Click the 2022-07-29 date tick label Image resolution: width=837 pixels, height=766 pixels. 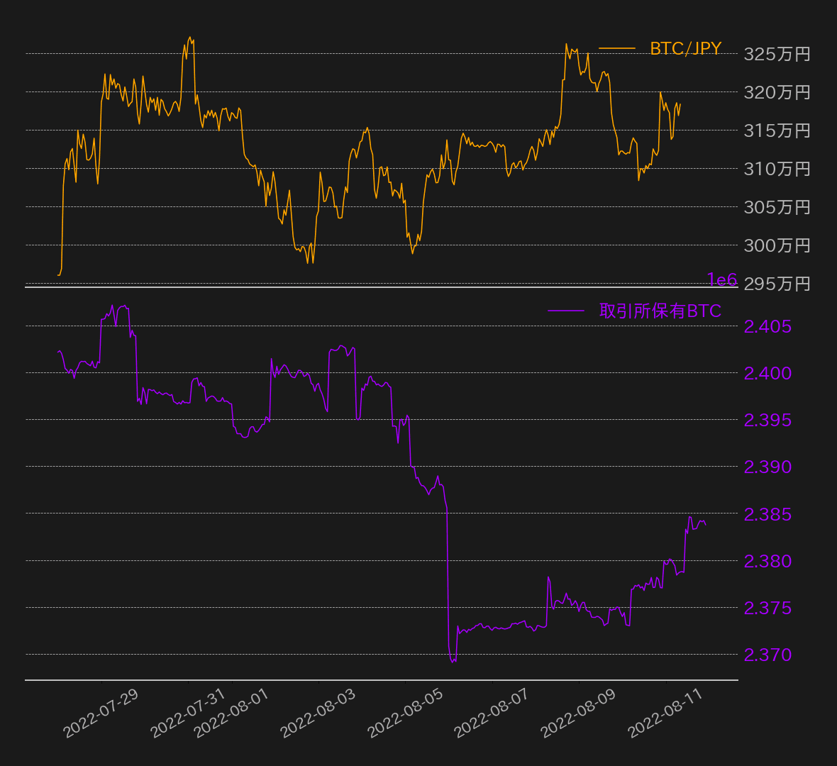tap(101, 714)
